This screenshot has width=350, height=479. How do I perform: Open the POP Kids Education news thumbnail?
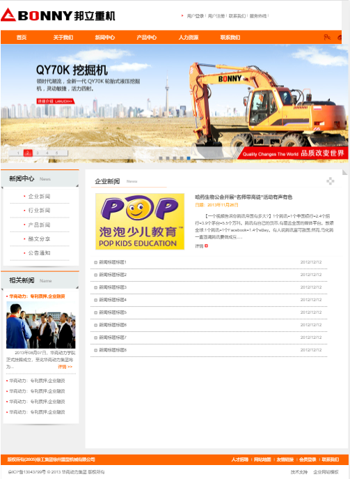coord(140,222)
